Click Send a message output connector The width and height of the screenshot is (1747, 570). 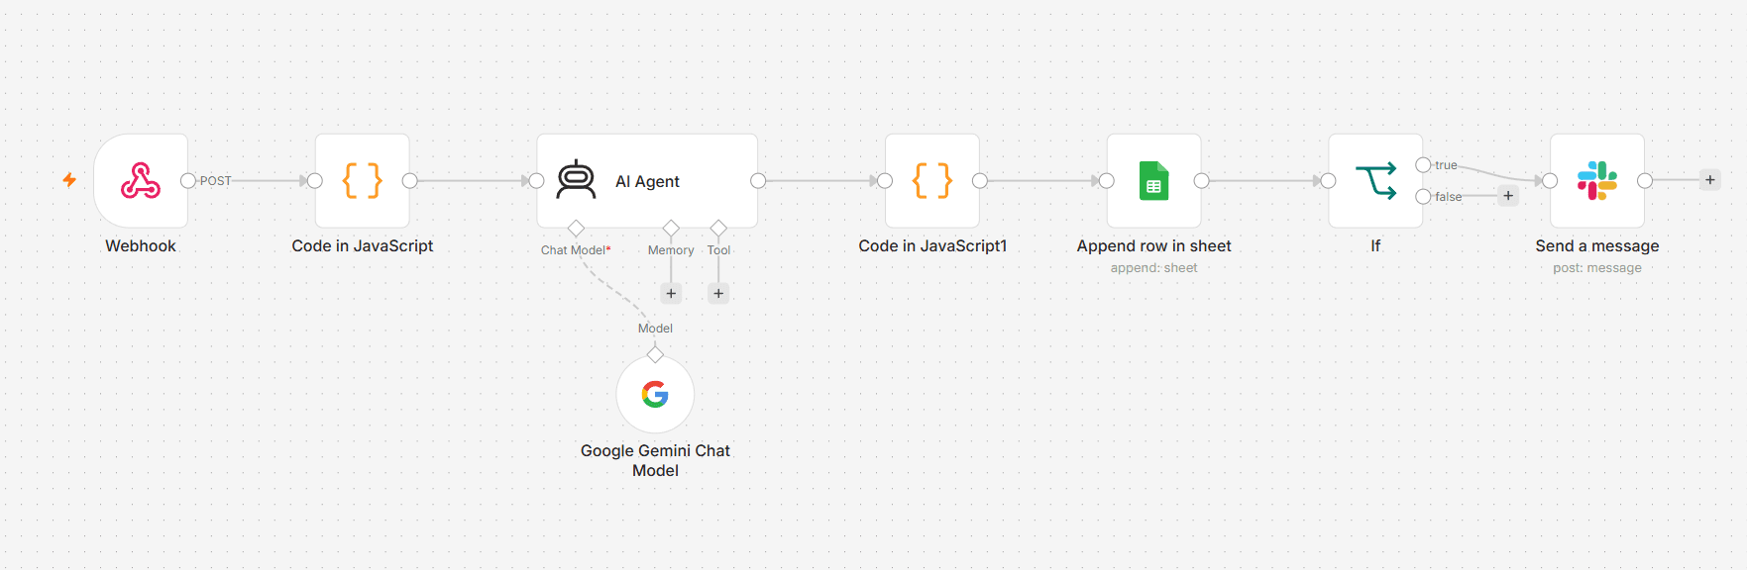(1645, 181)
